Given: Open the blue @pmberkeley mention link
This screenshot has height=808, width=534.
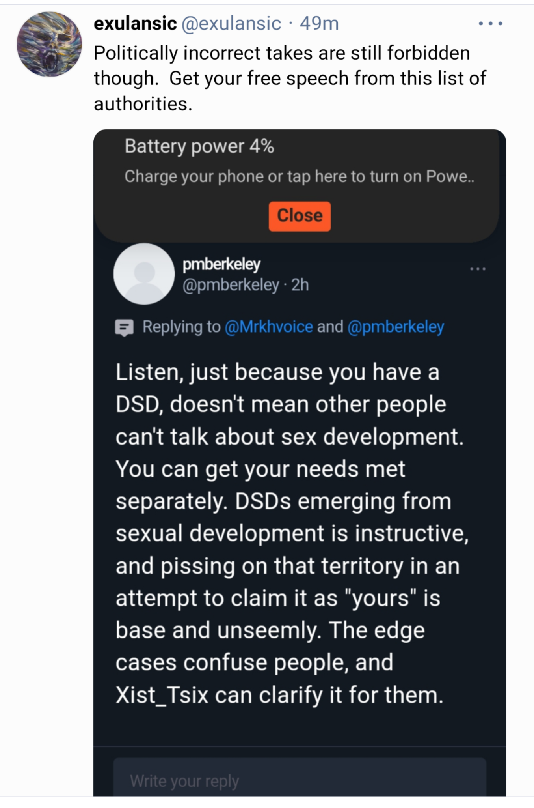Looking at the screenshot, I should point(396,327).
